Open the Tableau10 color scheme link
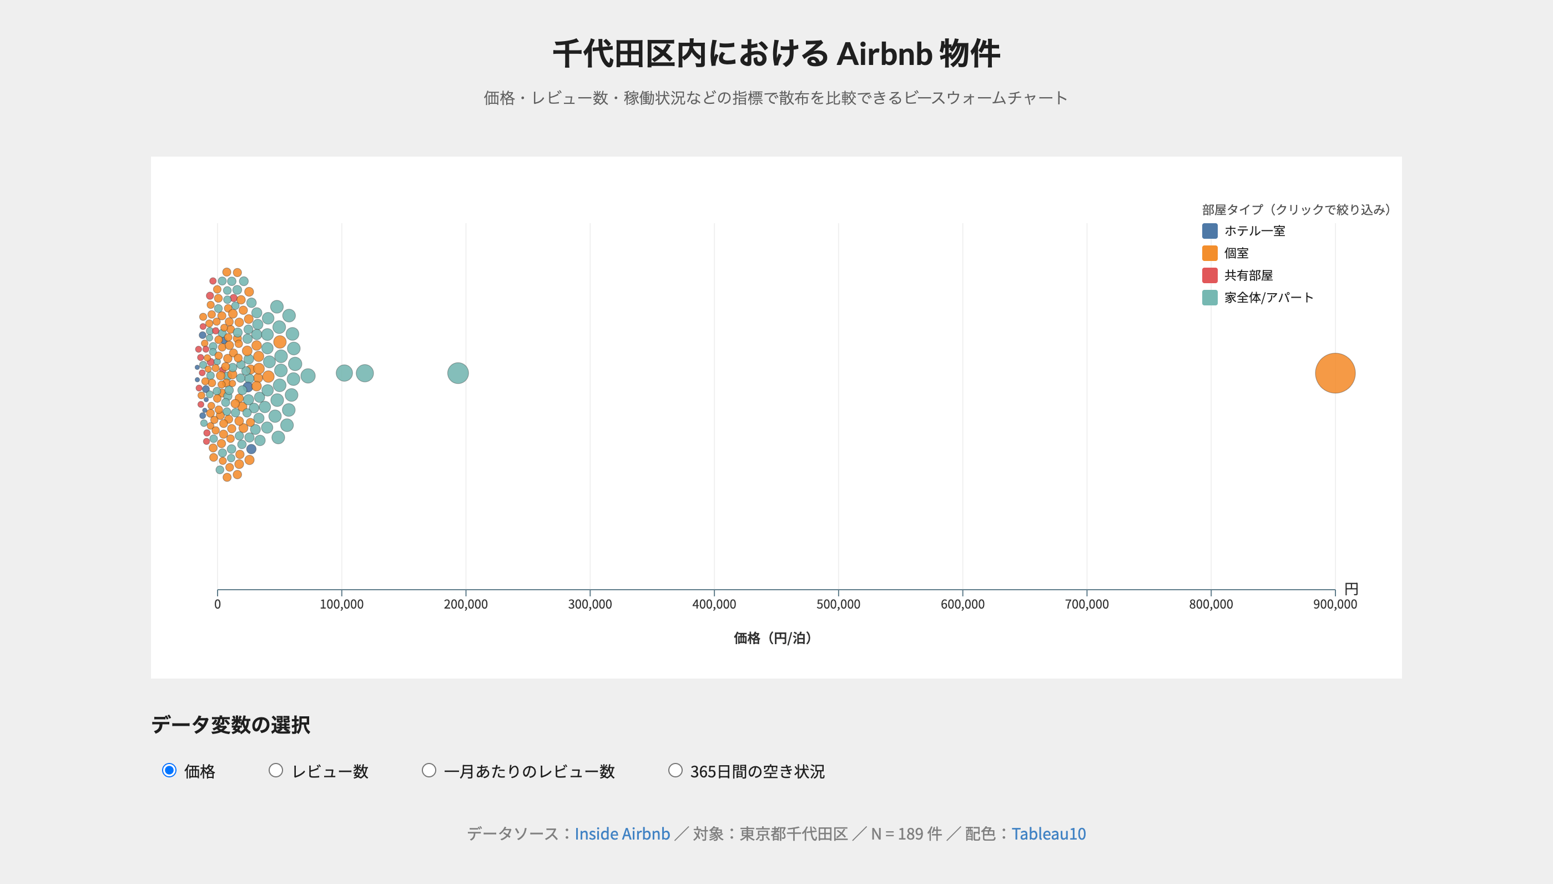The image size is (1553, 884). 1048,833
